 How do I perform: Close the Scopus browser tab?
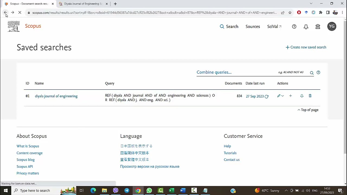tap(53, 4)
